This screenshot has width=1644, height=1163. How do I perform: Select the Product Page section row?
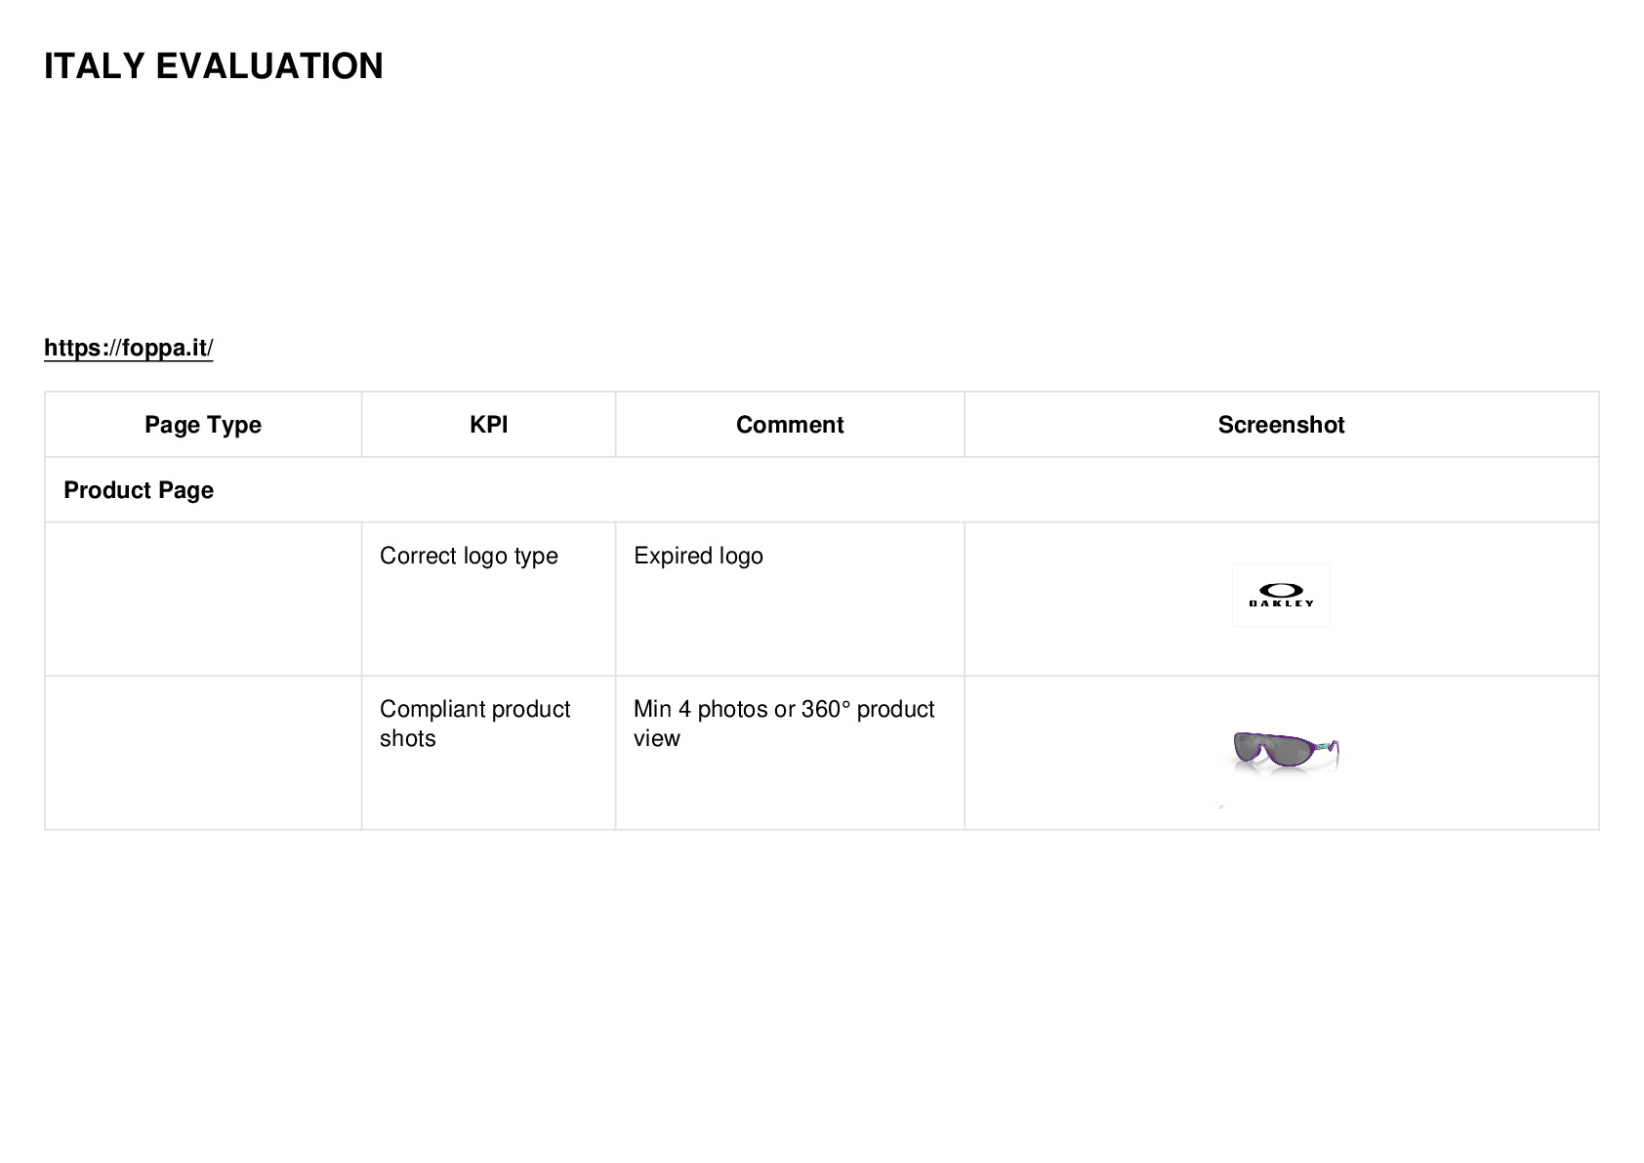tap(822, 490)
